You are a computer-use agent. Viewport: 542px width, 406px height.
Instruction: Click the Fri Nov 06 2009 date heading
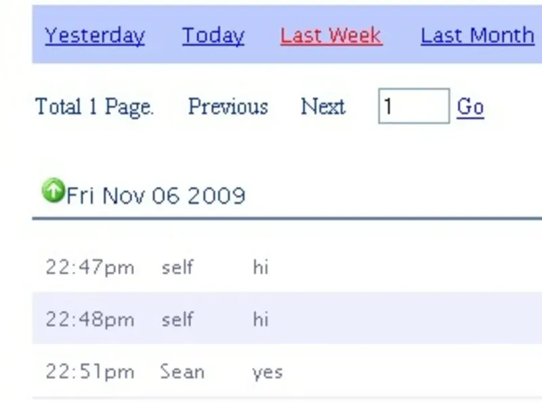pos(156,196)
